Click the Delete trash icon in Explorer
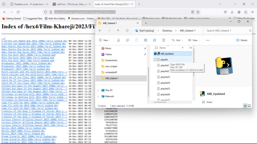257x144 pixels. 163,40
